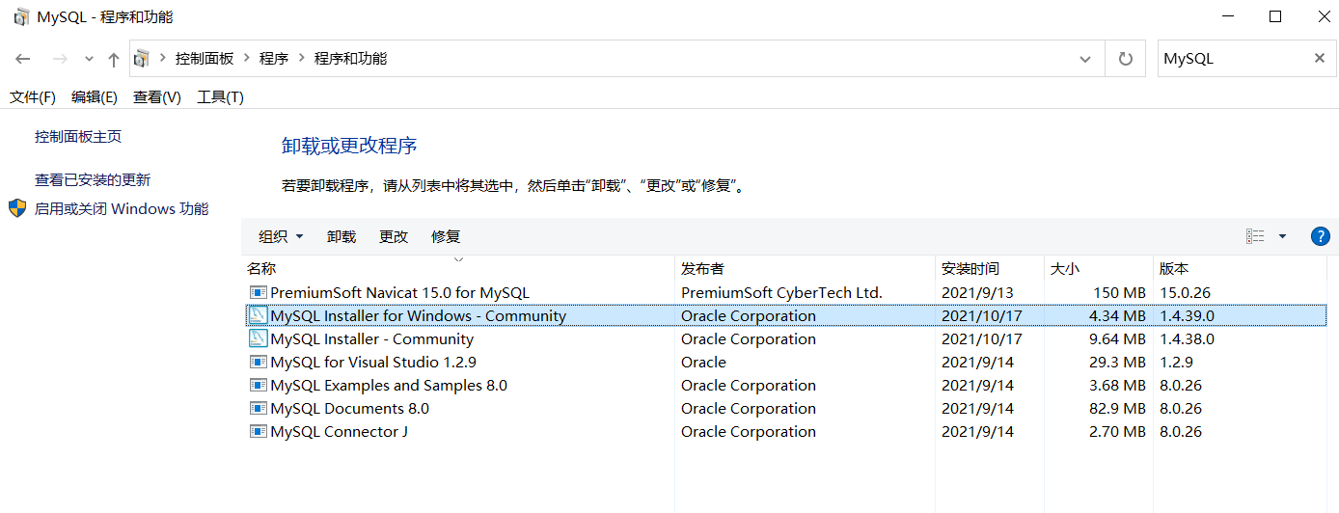1339x513 pixels.
Task: Clear the MySQL search text
Action: 1320,59
